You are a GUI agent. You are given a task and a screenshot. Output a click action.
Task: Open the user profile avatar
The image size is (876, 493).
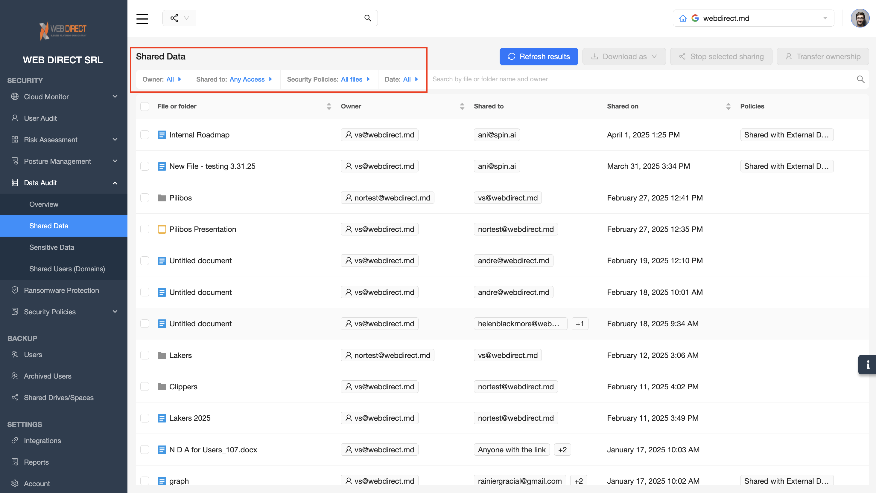coord(860,18)
